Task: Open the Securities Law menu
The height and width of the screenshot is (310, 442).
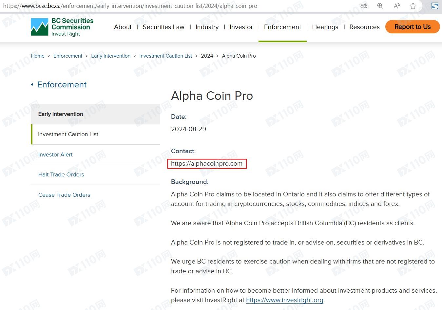Action: [x=163, y=27]
